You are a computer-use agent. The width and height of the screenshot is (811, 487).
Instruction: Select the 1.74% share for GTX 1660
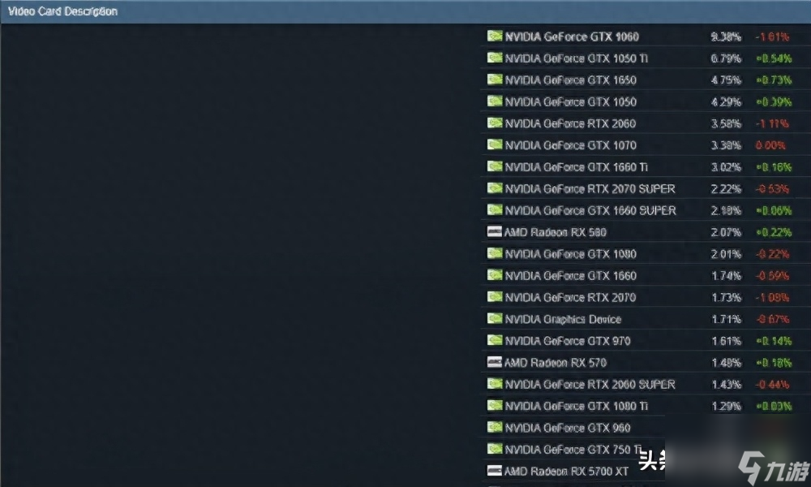[726, 276]
